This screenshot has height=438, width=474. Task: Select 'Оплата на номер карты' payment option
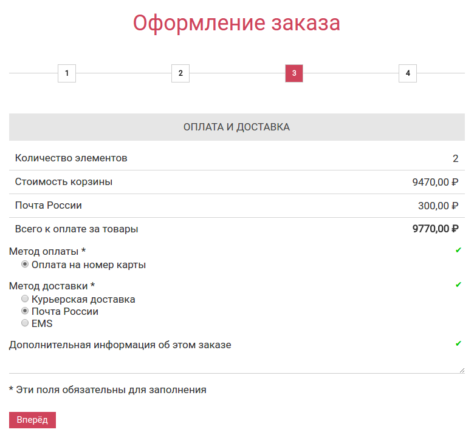coord(25,264)
